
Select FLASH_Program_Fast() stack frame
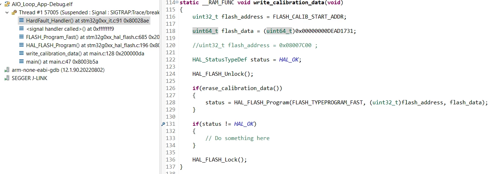(92, 37)
